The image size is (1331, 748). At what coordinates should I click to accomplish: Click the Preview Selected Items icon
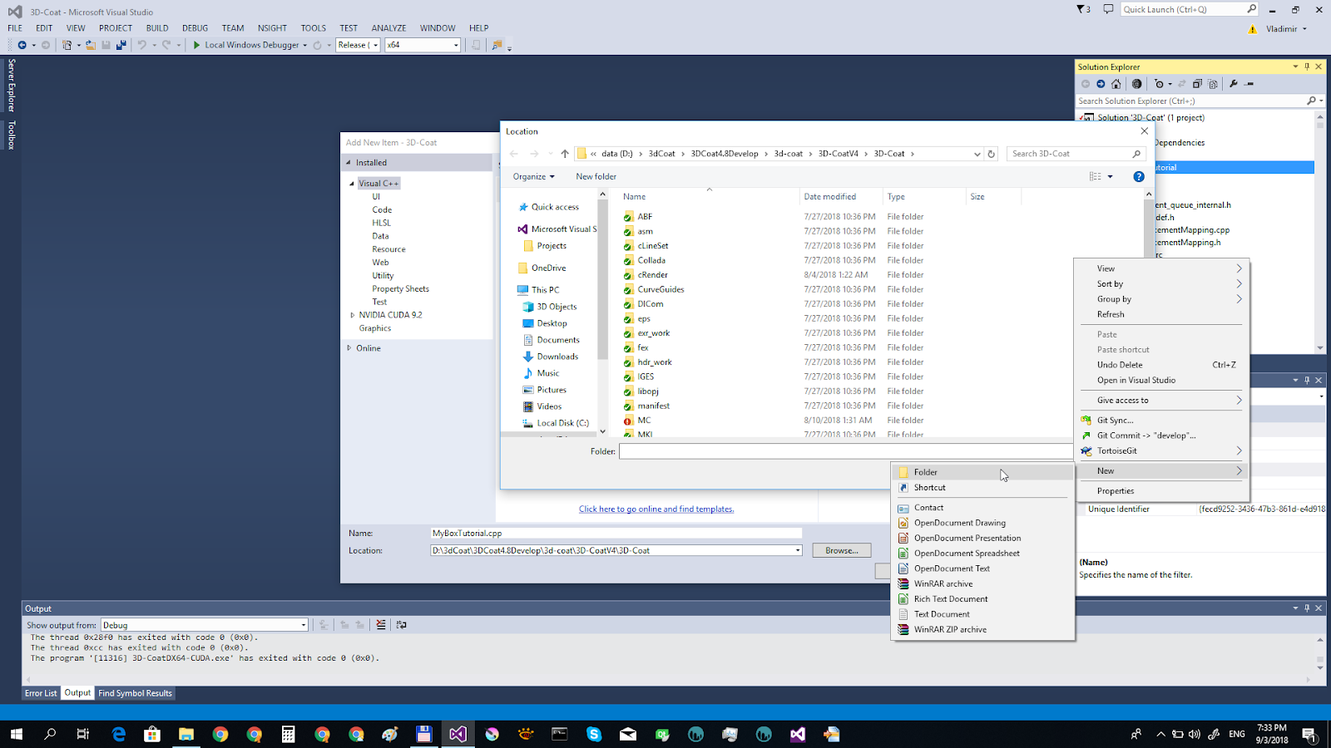1249,84
